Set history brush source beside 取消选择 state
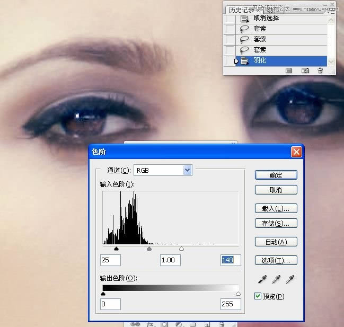 pyautogui.click(x=229, y=19)
